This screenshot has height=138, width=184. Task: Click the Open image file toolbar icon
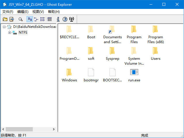[5, 19]
